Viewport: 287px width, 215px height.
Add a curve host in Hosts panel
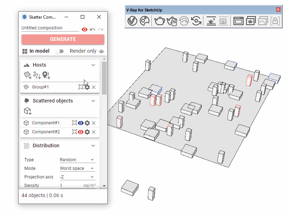click(37, 75)
